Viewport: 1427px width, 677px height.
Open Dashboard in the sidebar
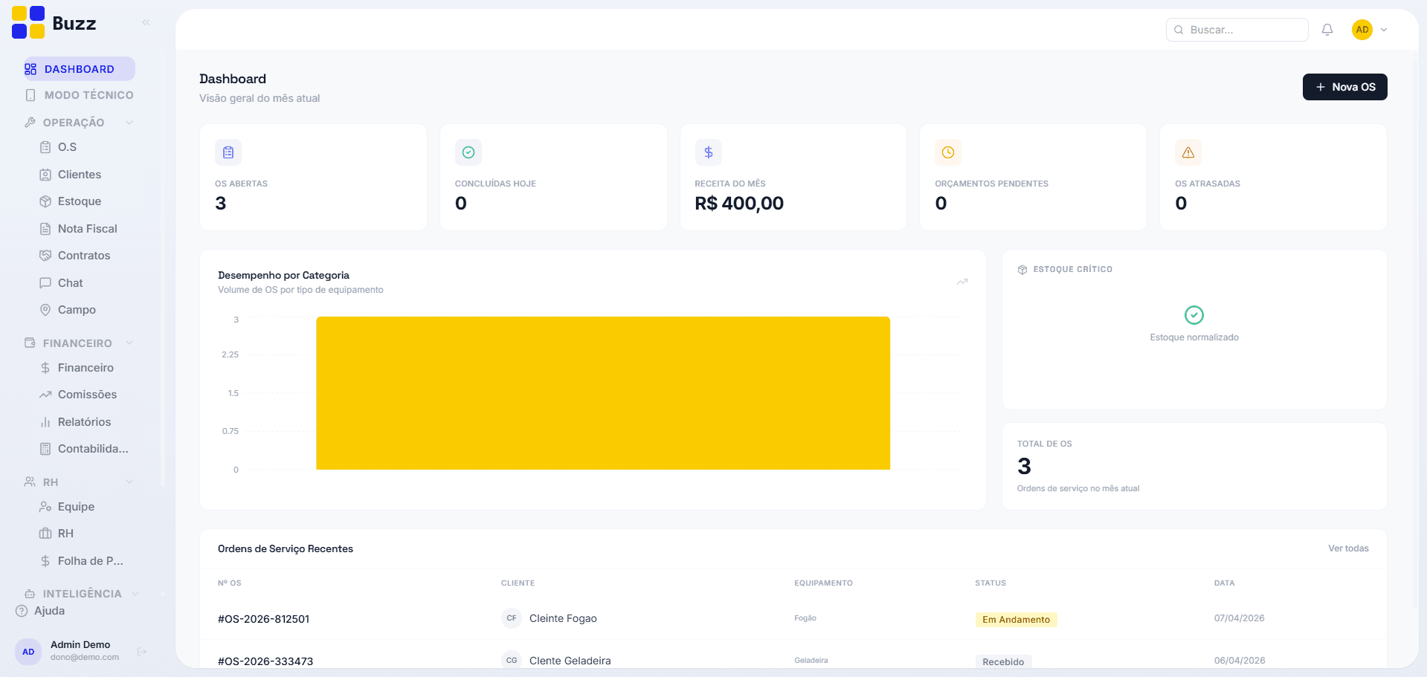(x=79, y=69)
